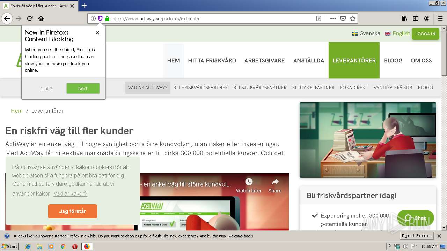Click the 10:55 AM taskbar clock
The image size is (447, 251).
(x=429, y=246)
